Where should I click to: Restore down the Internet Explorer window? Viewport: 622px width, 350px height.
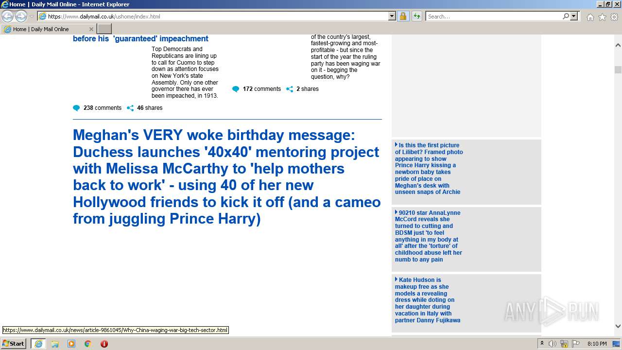608,4
